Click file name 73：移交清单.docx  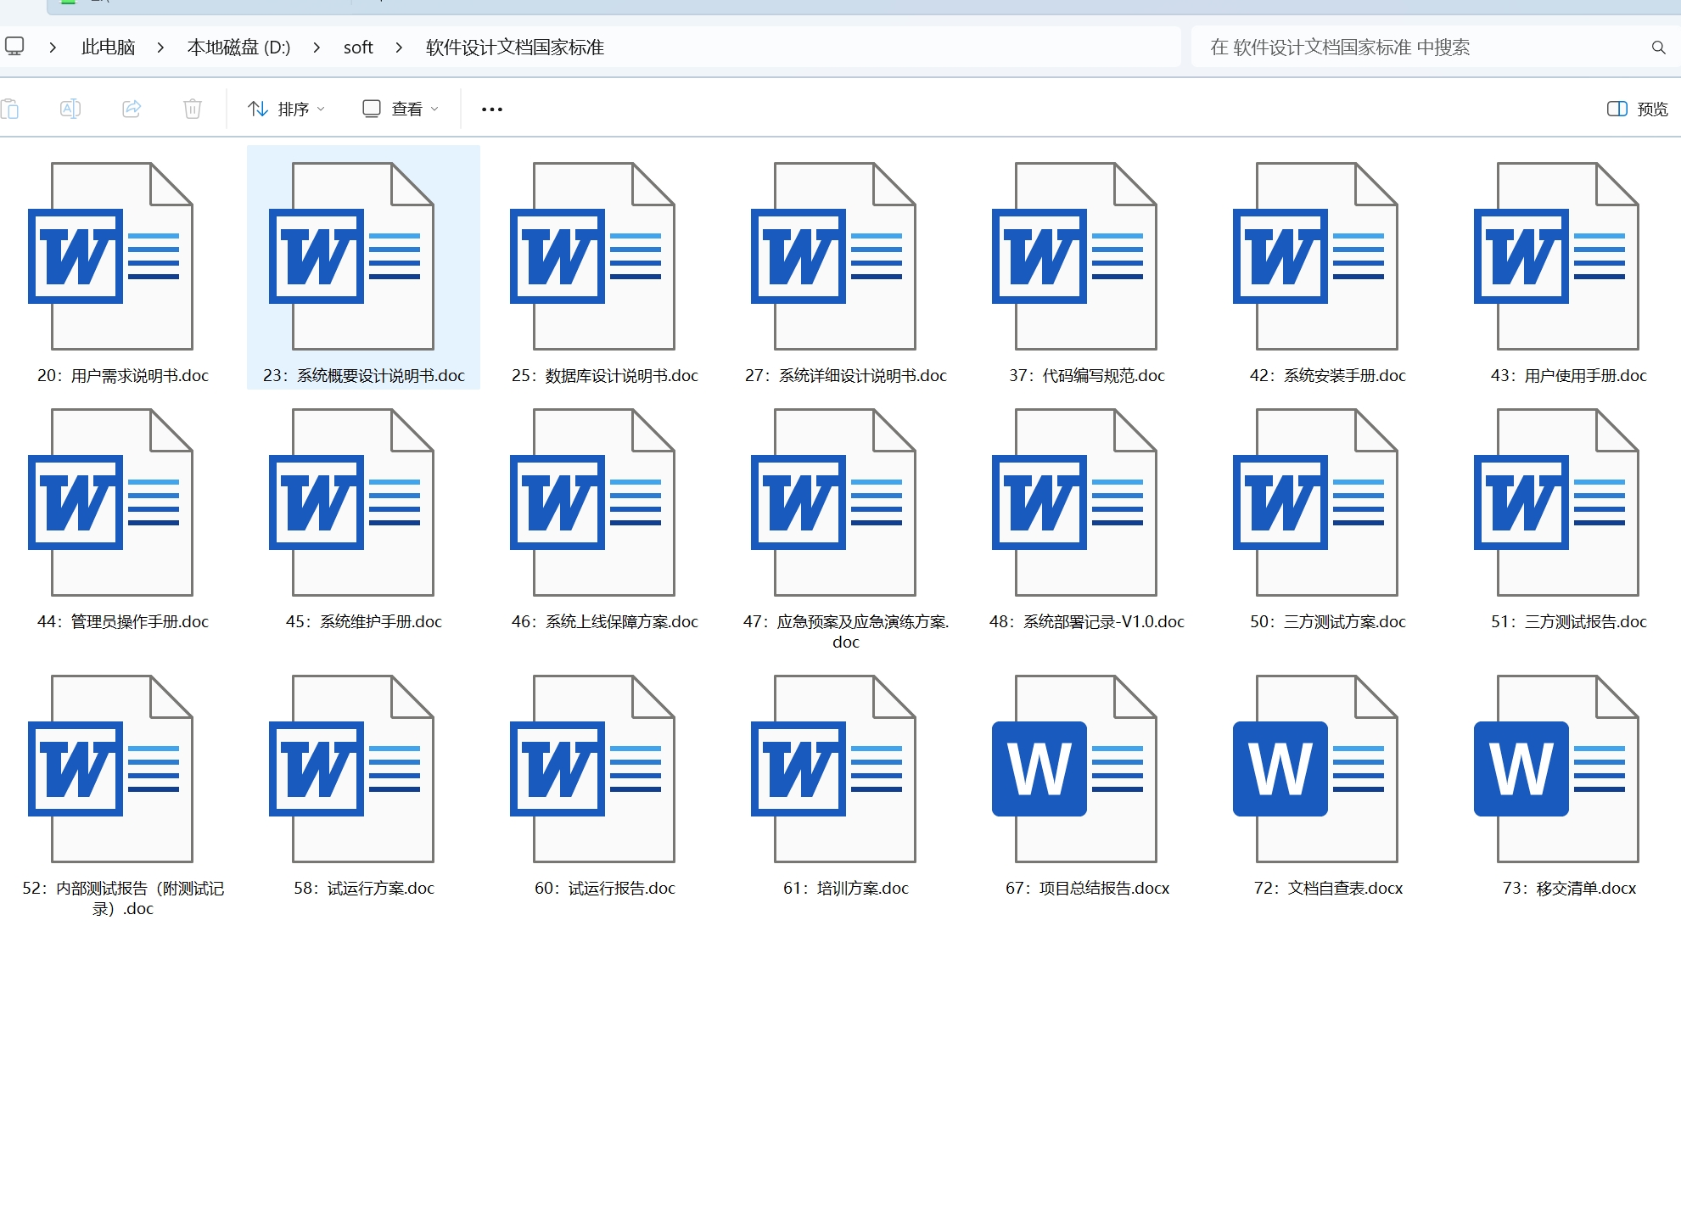coord(1569,888)
